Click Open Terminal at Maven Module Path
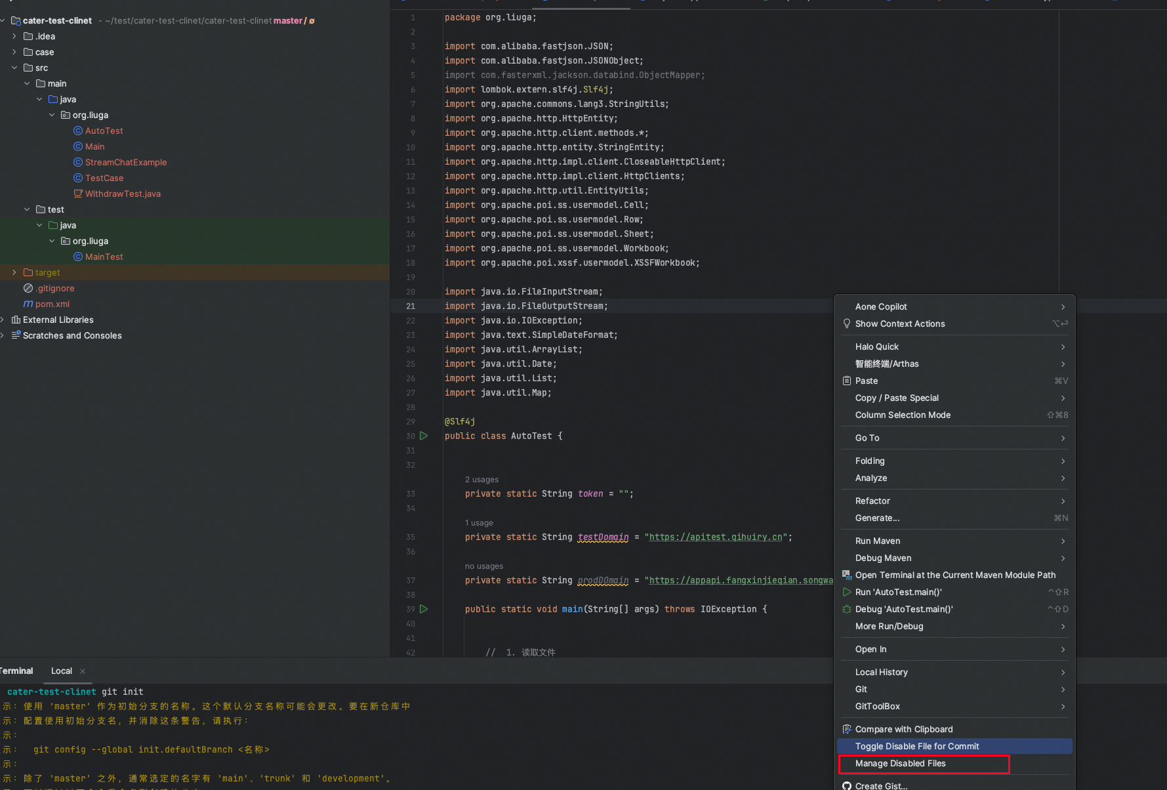The image size is (1167, 790). 955,575
